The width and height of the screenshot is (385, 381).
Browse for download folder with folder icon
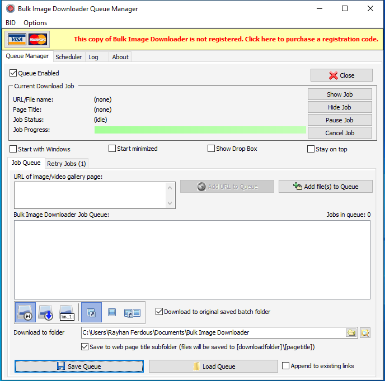click(351, 333)
